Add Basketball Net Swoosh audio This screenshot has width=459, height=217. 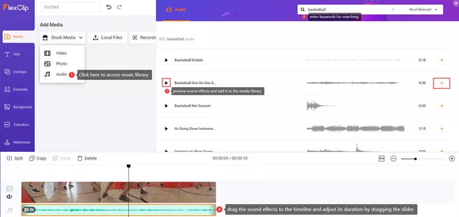pos(441,106)
